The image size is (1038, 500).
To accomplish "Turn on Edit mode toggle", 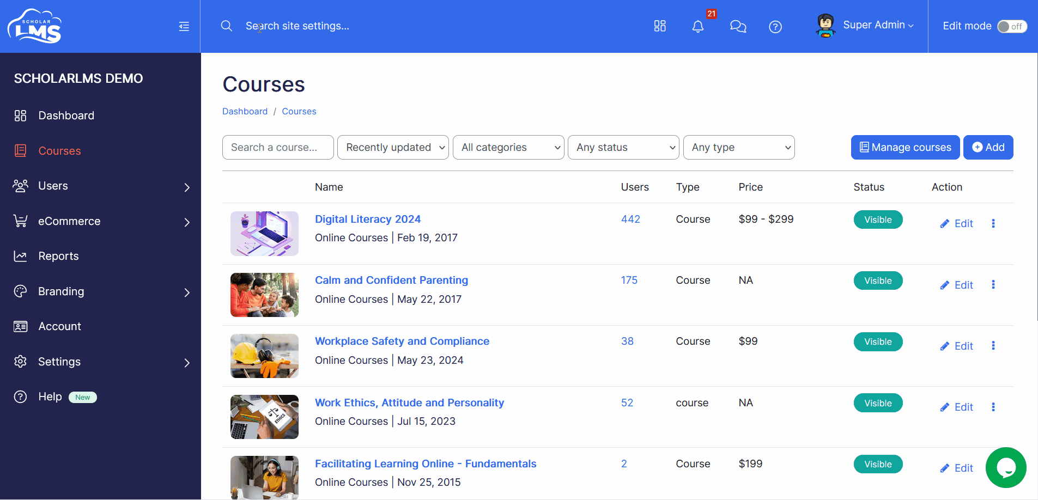I will tap(1012, 26).
